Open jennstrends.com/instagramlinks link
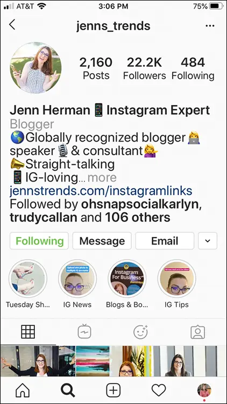Viewport: 227px width, 404px height. click(101, 191)
